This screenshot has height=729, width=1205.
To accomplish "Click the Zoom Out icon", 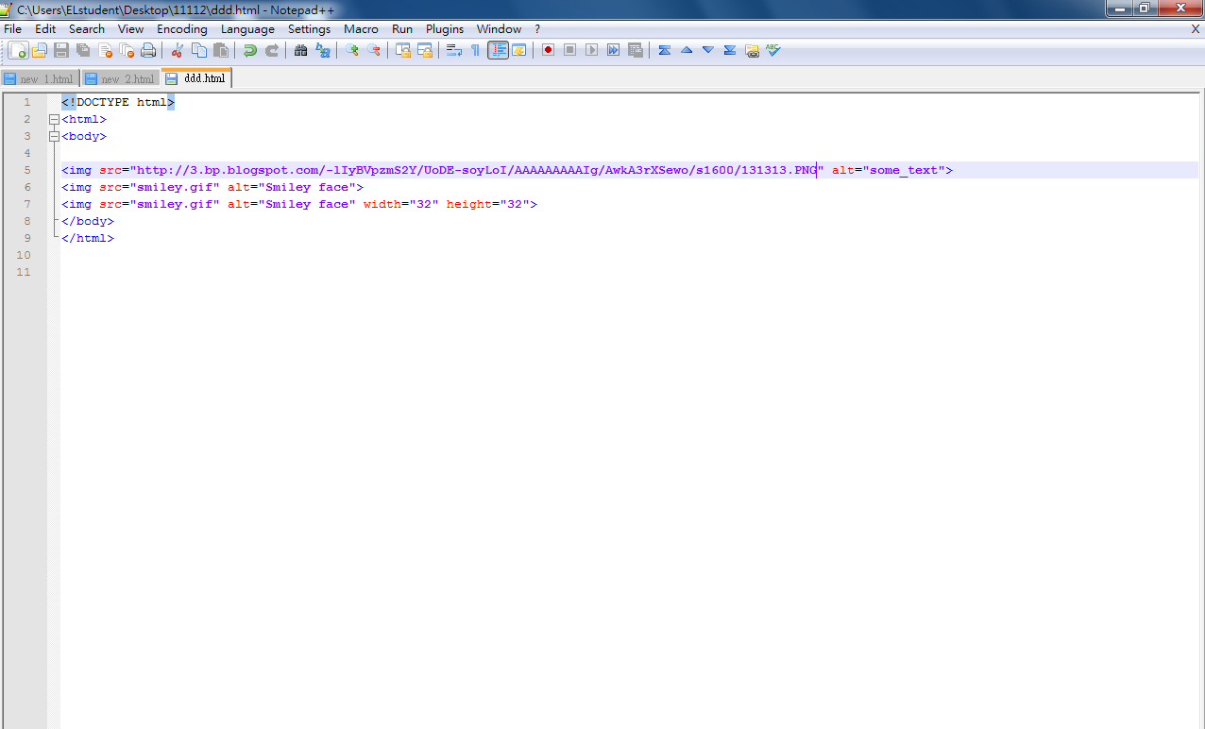I will click(x=374, y=50).
